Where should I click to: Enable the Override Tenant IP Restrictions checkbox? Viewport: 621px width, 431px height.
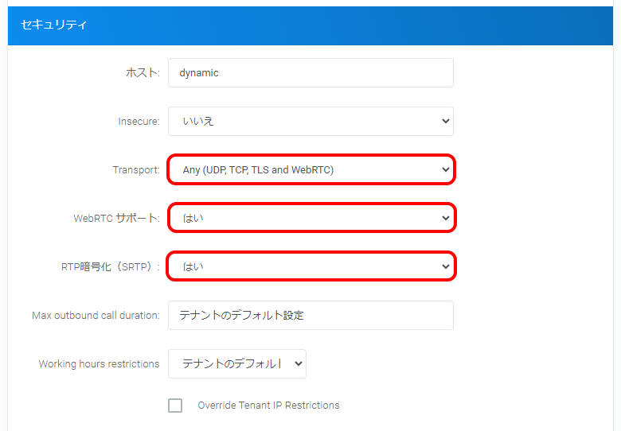(175, 406)
